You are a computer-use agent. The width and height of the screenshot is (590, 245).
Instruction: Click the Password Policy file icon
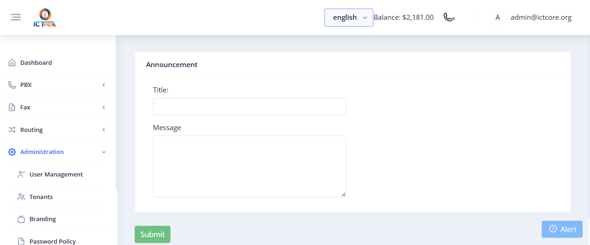pos(21,241)
